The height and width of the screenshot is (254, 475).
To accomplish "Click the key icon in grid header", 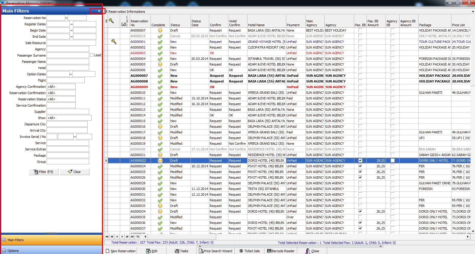I will 111,21.
